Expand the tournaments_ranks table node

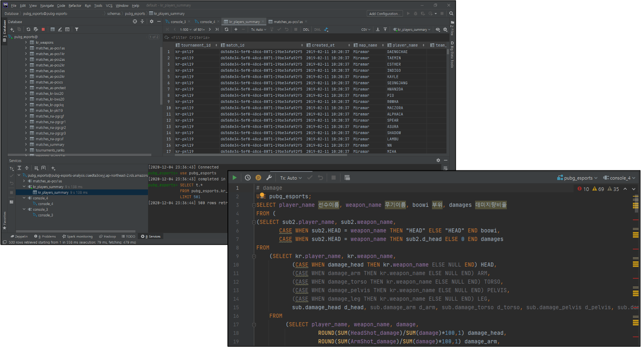pyautogui.click(x=26, y=150)
